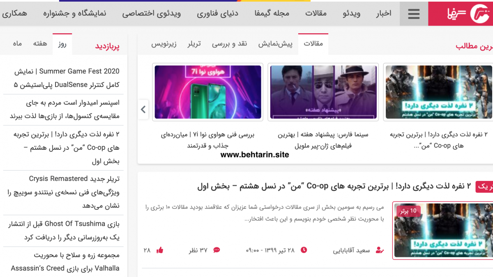Open the مقالات top navigation item
The width and height of the screenshot is (493, 277).
pyautogui.click(x=316, y=14)
